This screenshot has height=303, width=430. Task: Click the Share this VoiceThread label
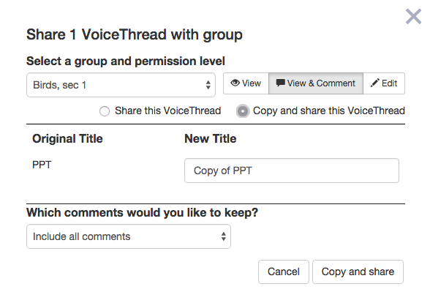(168, 111)
